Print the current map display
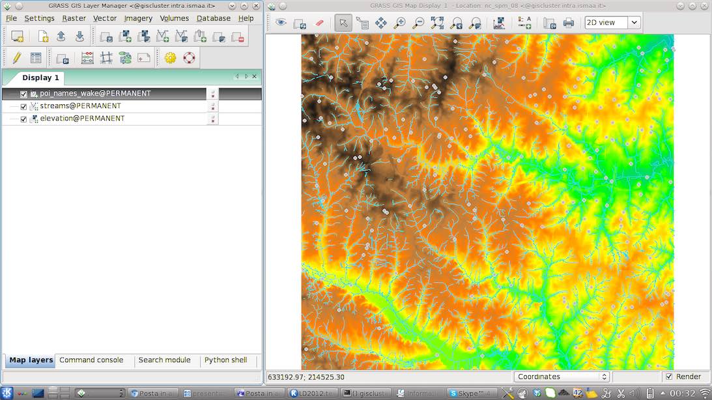This screenshot has width=712, height=400. pos(567,22)
